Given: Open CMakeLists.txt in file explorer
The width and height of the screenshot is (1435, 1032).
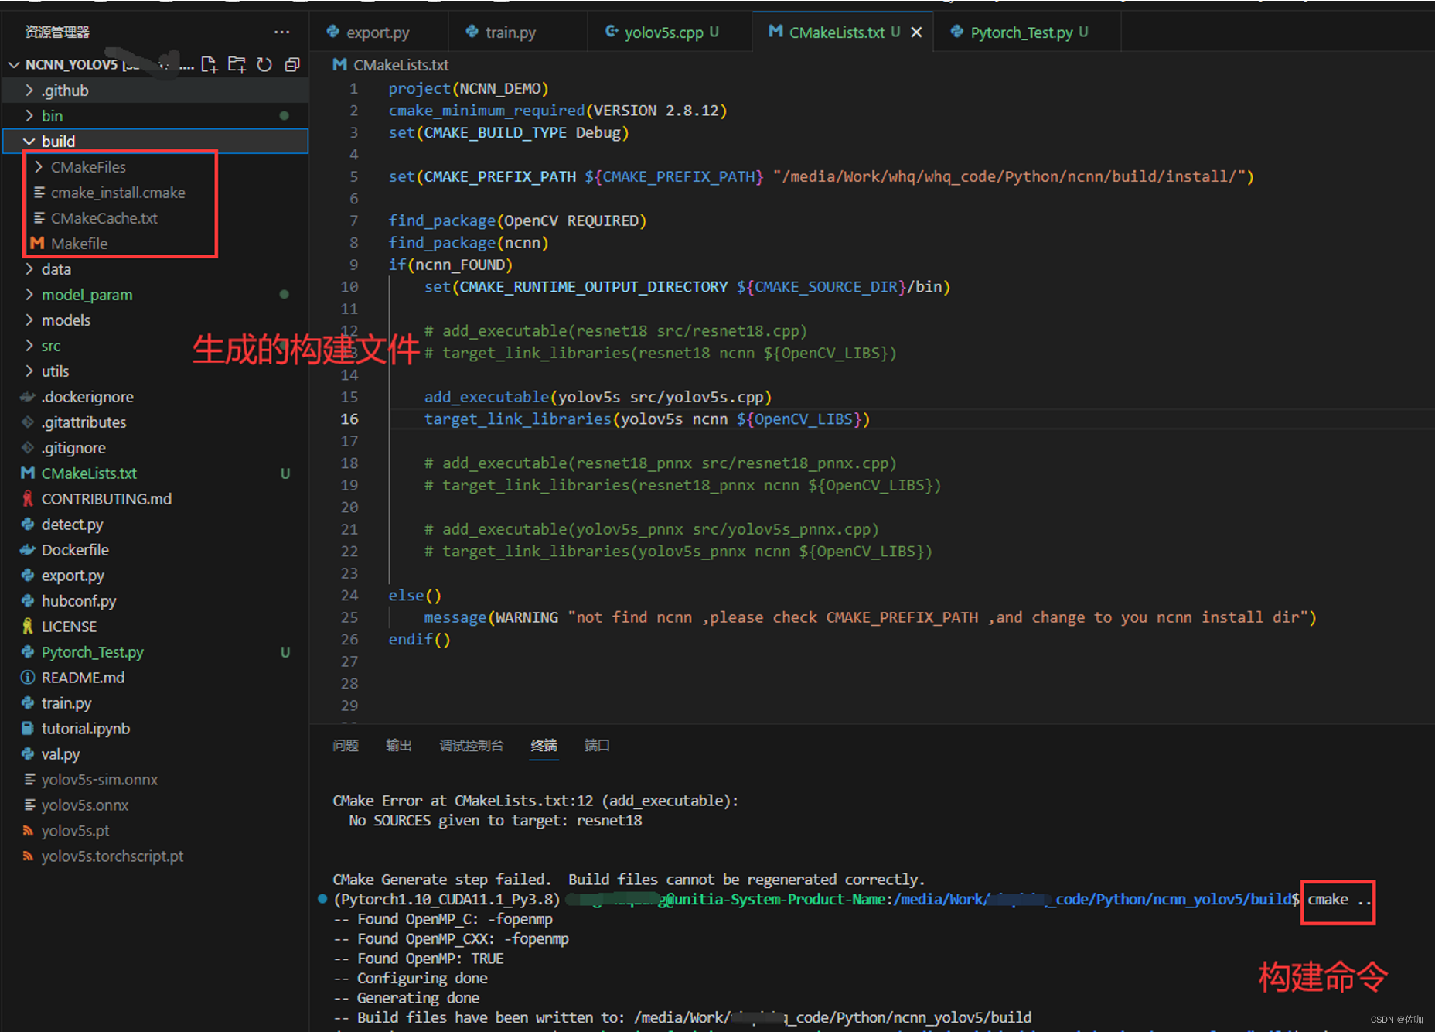Looking at the screenshot, I should [155, 473].
